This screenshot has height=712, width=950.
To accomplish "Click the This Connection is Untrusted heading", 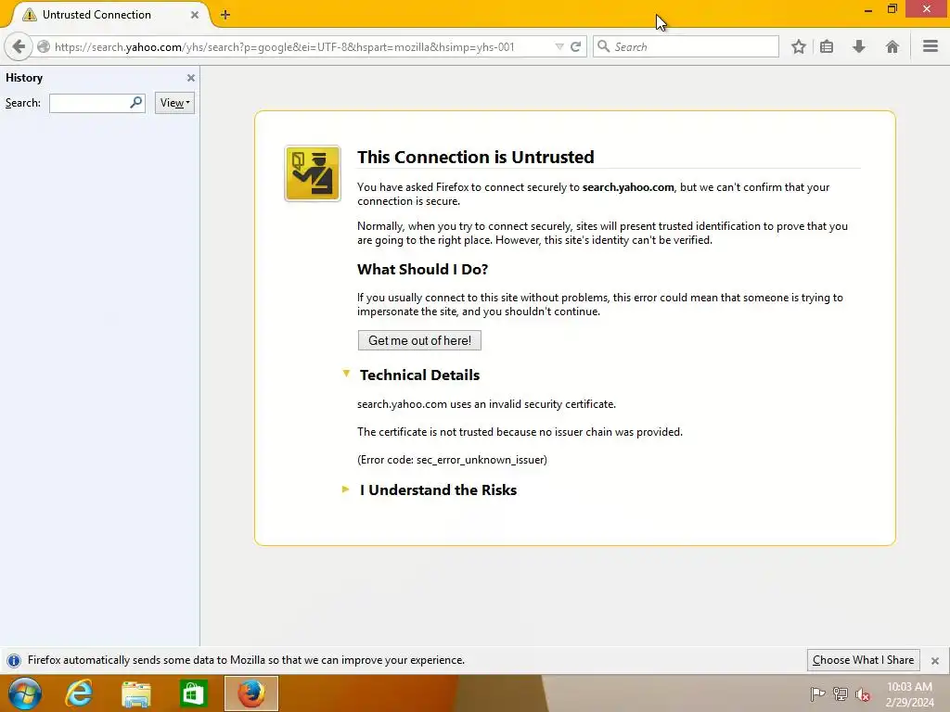I will coord(476,157).
